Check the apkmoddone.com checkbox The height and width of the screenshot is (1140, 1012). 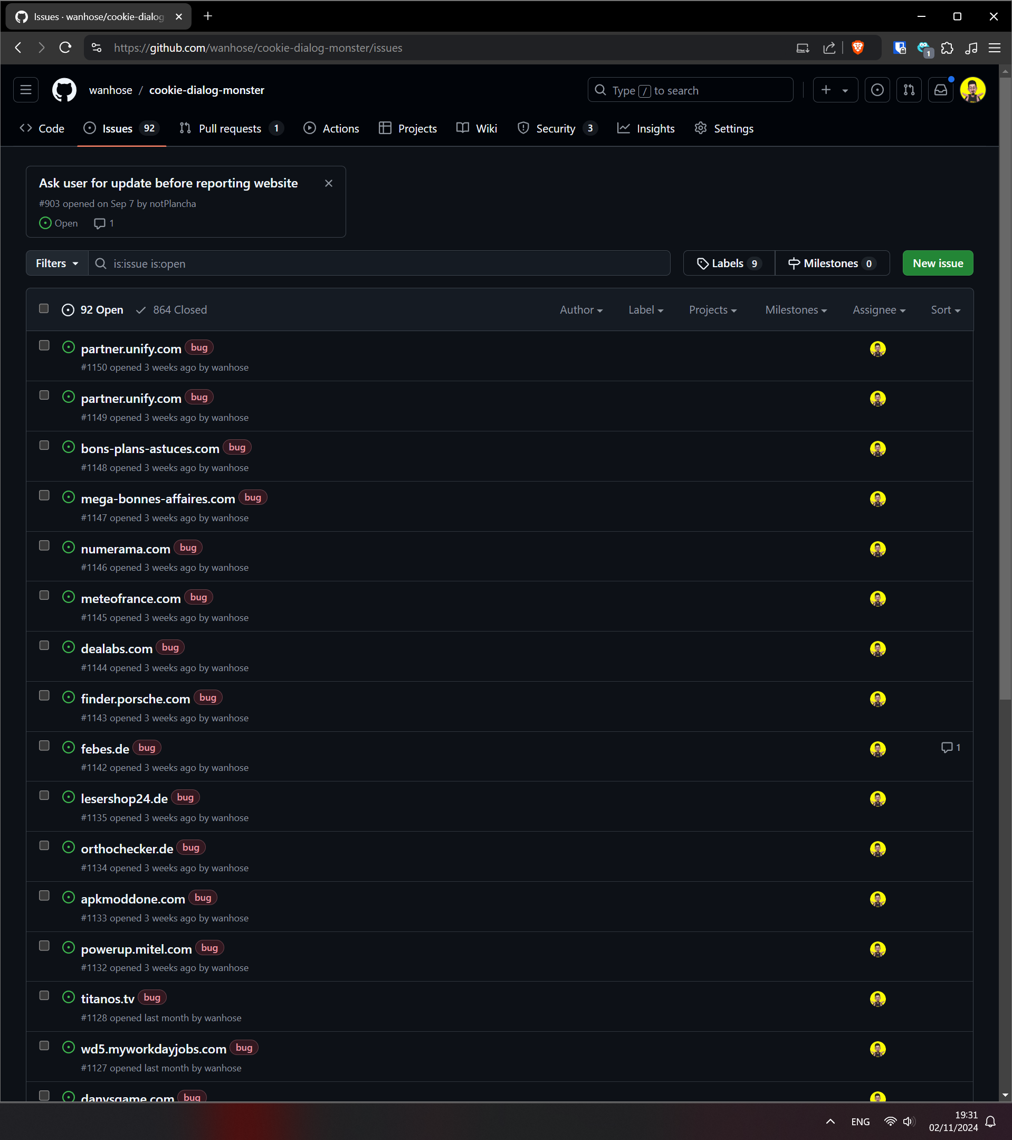[44, 896]
